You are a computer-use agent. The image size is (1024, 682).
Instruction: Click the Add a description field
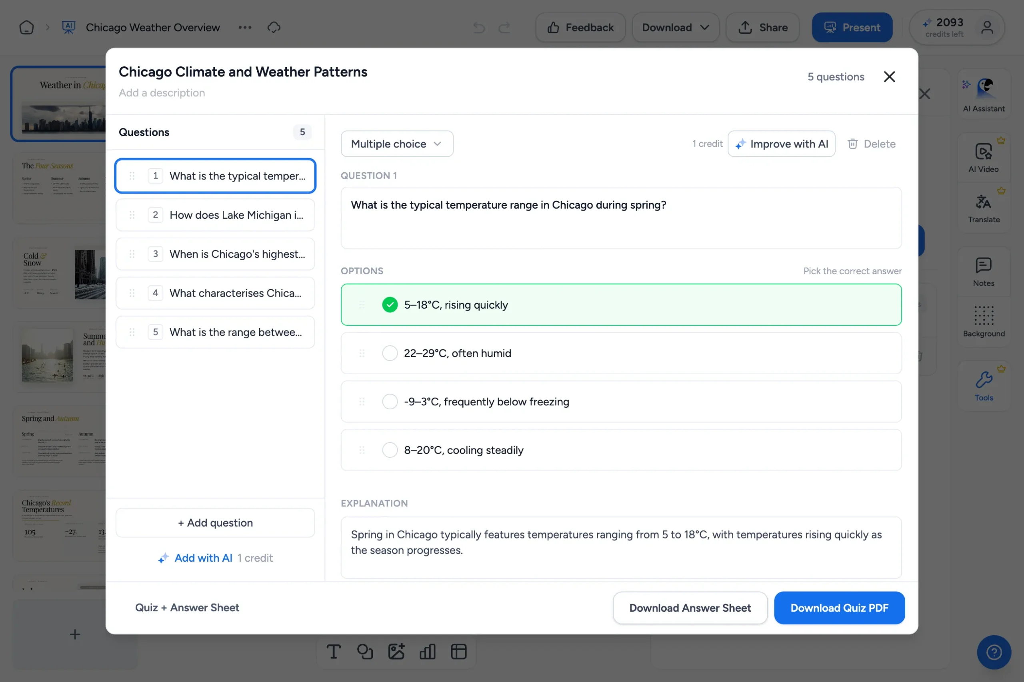tap(162, 93)
